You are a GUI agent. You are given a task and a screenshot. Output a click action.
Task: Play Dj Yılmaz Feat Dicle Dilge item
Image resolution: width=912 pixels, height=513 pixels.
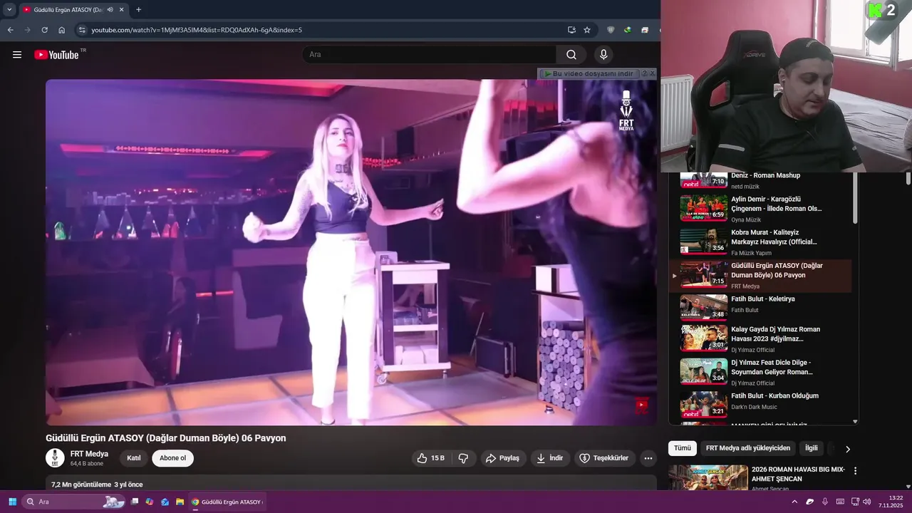click(760, 372)
